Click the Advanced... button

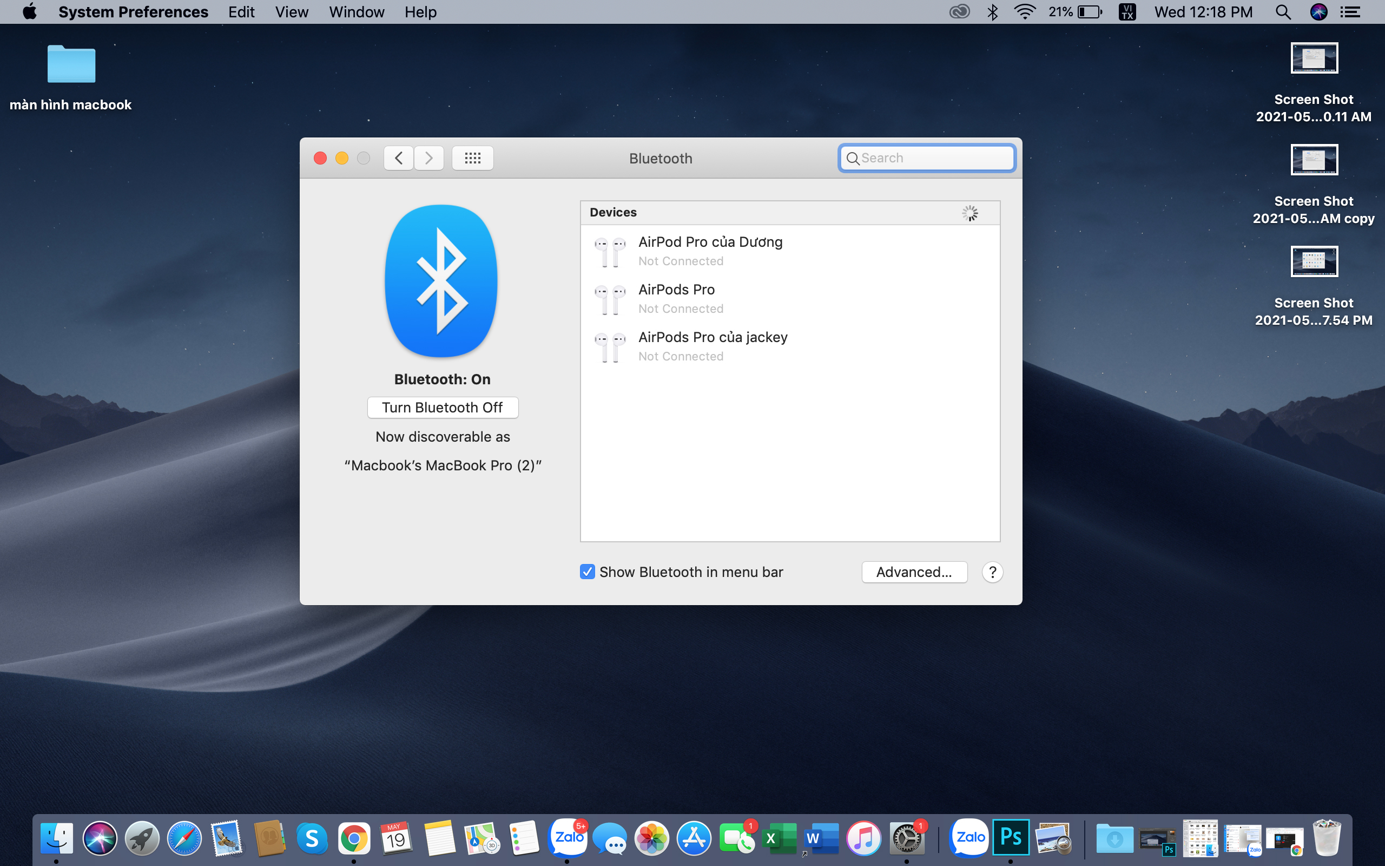(x=914, y=572)
